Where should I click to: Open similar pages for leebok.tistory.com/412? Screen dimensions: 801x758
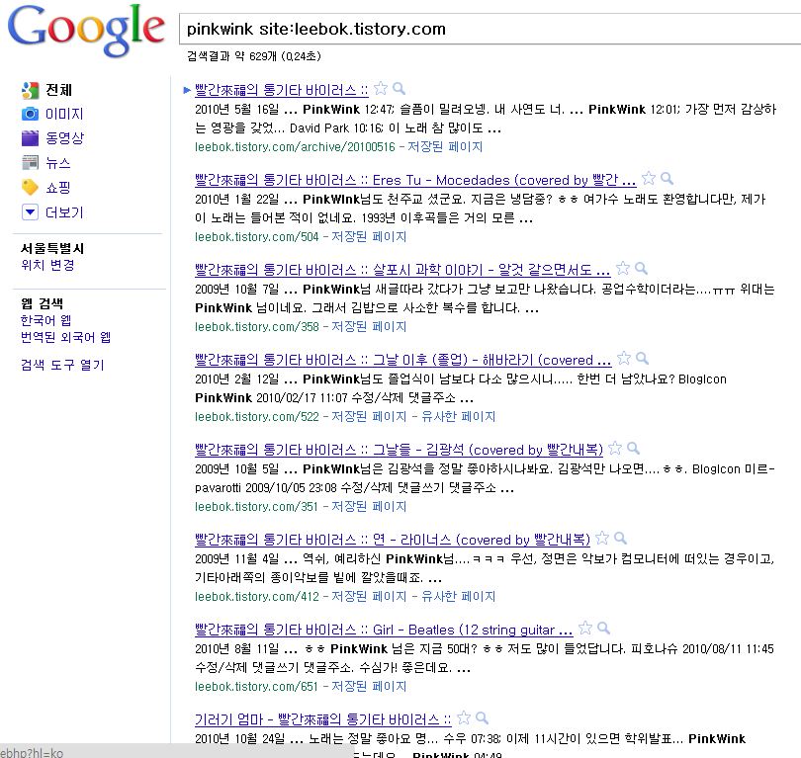pos(458,596)
